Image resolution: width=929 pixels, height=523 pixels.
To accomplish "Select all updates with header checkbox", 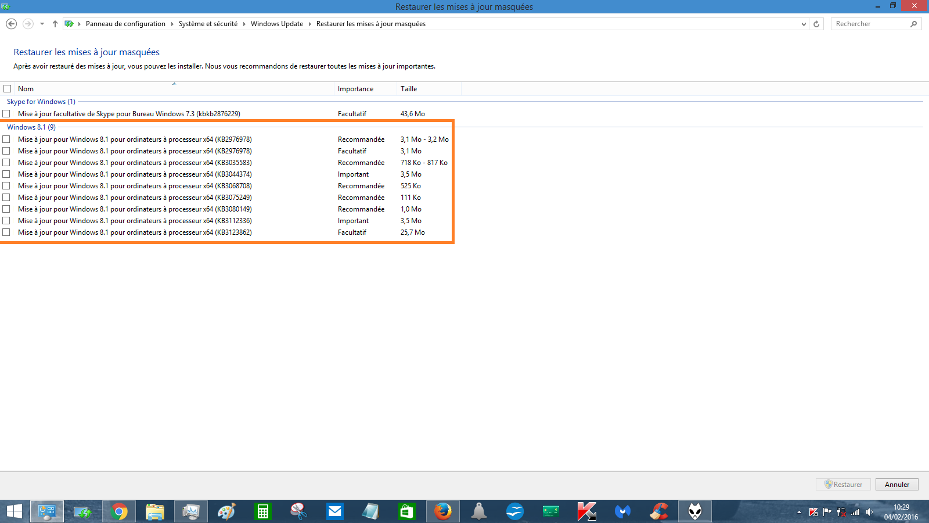I will [x=8, y=89].
